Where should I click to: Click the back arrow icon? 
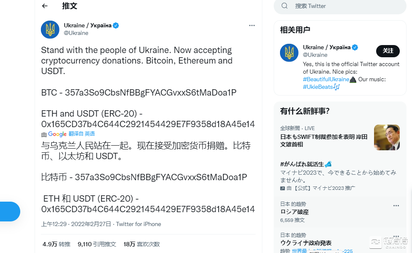click(45, 6)
